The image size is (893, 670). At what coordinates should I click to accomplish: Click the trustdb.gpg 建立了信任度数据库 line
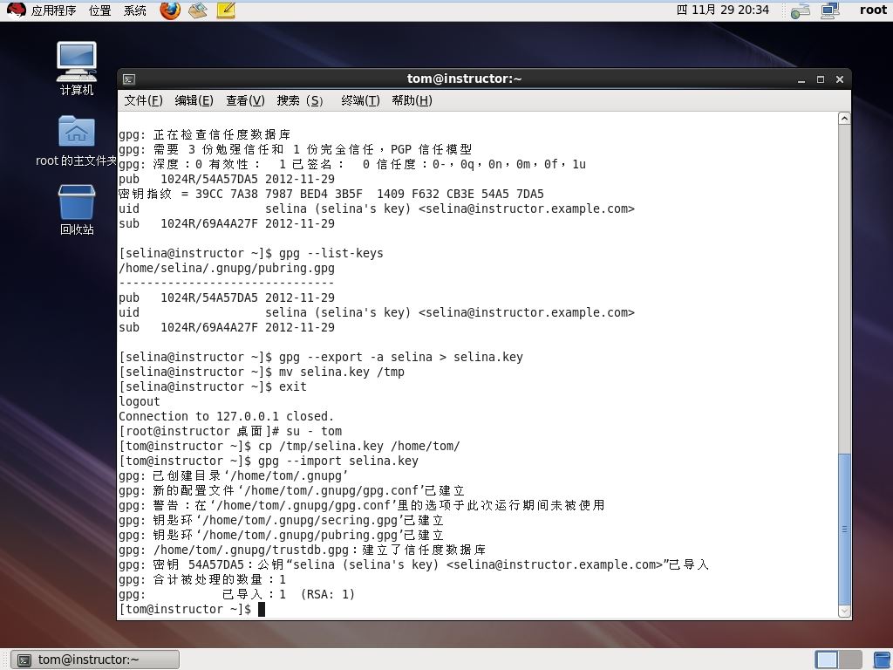[x=302, y=550]
